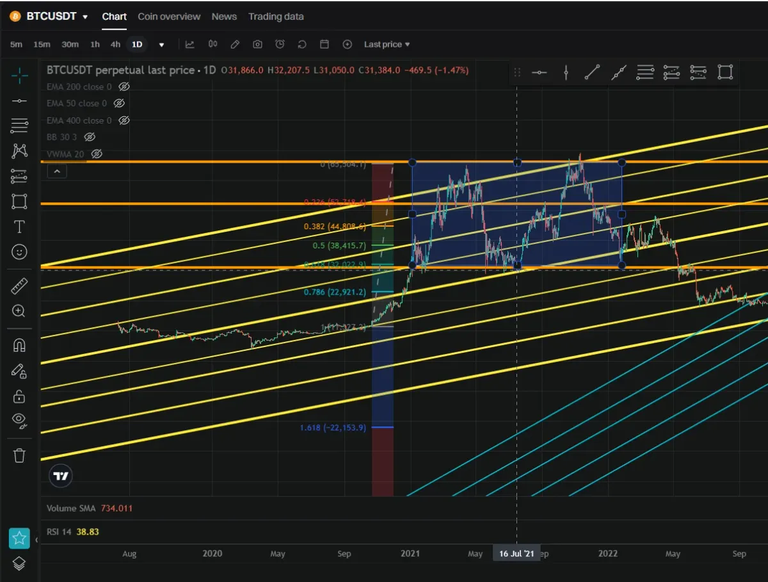Show the EMA 400 indicator
Viewport: 768px width, 582px height.
[x=125, y=120]
